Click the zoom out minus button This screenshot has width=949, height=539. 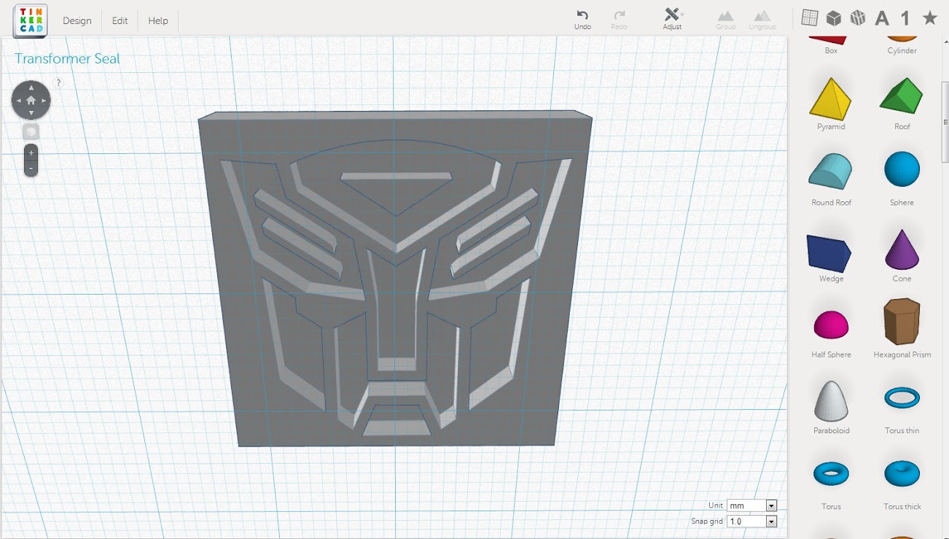point(31,168)
